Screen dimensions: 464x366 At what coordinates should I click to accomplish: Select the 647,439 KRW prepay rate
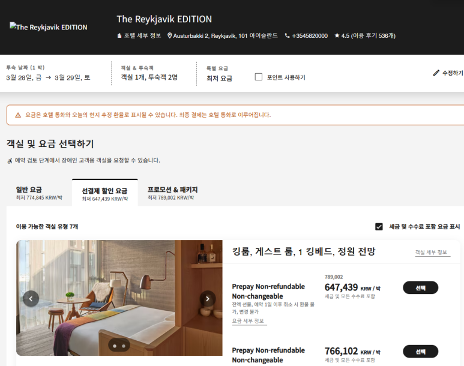point(420,287)
